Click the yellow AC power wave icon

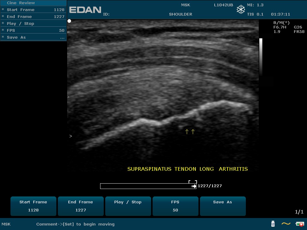click(286, 224)
